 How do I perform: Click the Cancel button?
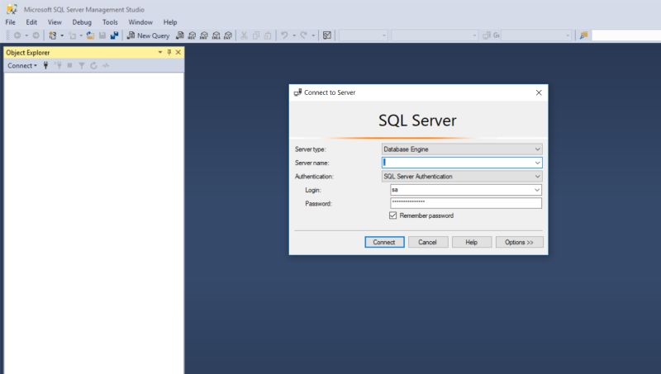pos(428,242)
